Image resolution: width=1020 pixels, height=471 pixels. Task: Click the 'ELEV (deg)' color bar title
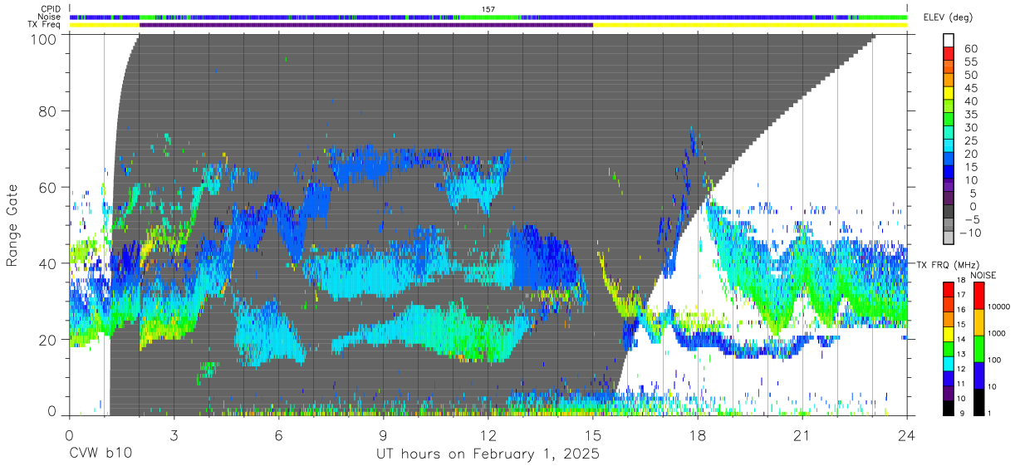pyautogui.click(x=948, y=17)
